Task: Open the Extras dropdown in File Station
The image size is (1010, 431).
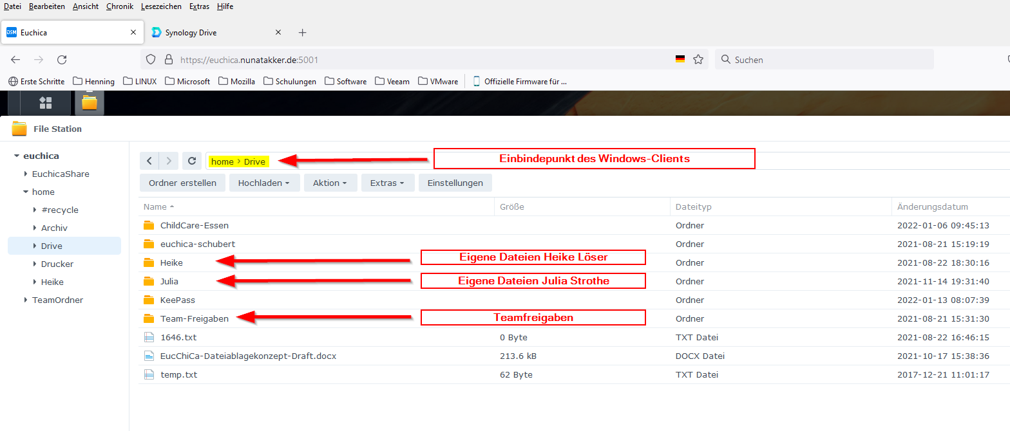Action: click(387, 183)
